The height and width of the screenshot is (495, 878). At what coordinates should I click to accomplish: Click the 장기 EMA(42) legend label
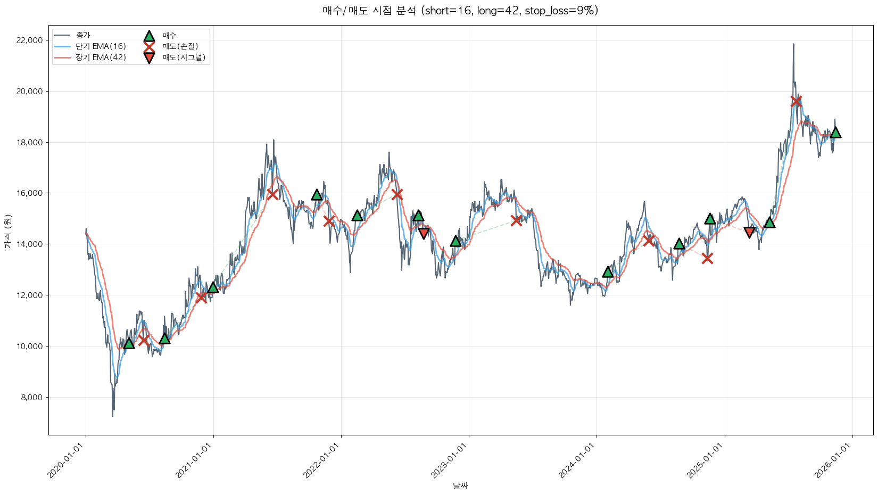[101, 57]
